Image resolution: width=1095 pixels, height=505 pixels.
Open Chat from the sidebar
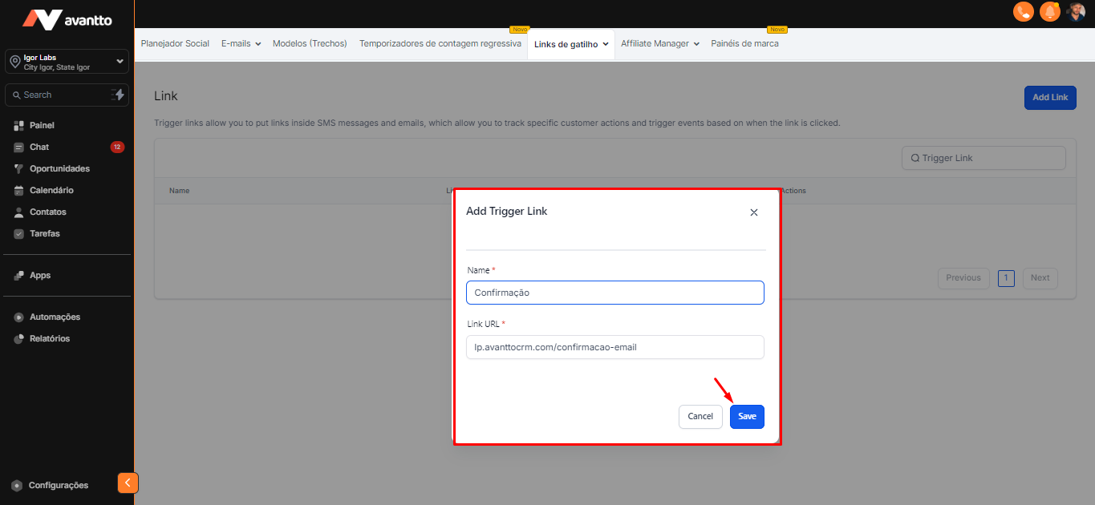tap(39, 147)
